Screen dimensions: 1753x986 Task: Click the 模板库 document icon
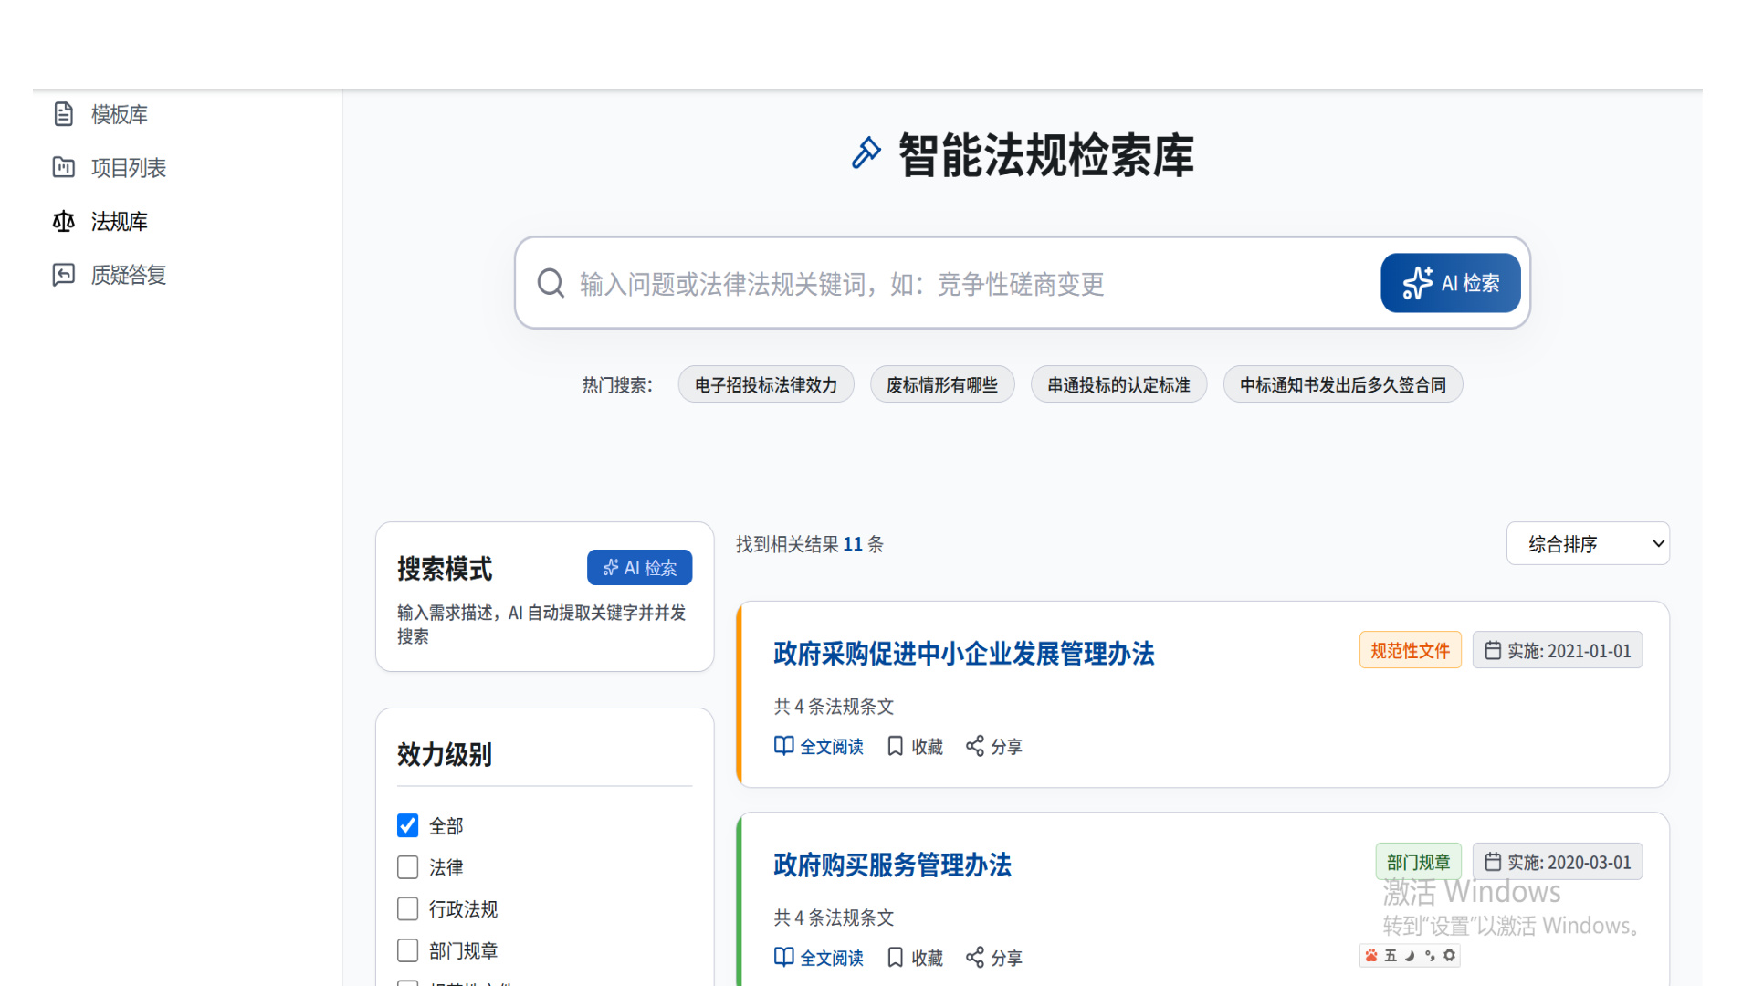pyautogui.click(x=64, y=114)
